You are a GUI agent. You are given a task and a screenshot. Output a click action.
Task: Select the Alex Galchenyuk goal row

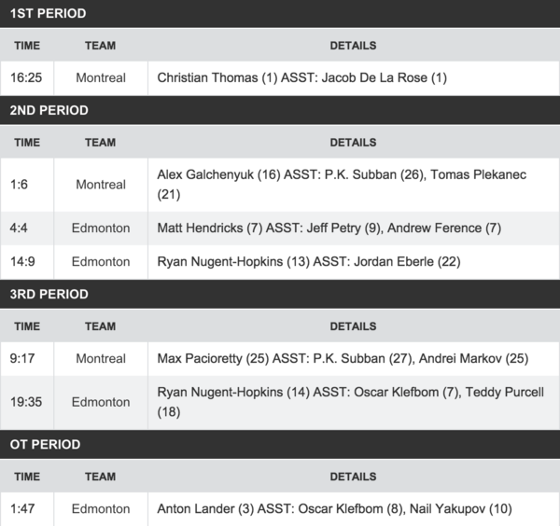[280, 185]
